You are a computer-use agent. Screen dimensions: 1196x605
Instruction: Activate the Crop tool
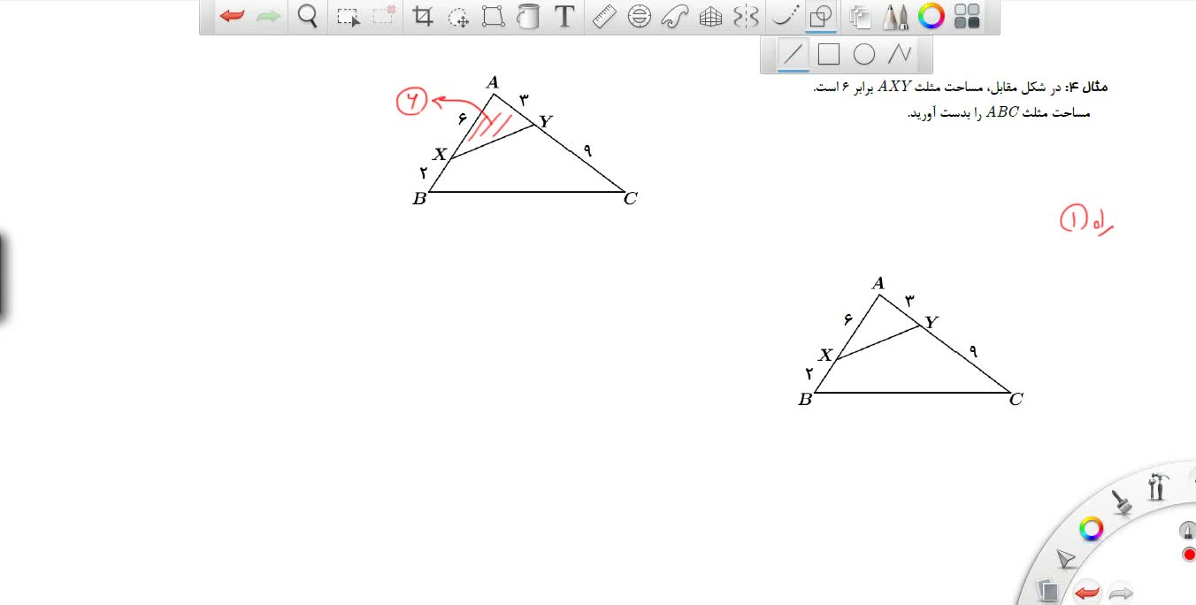[x=423, y=16]
